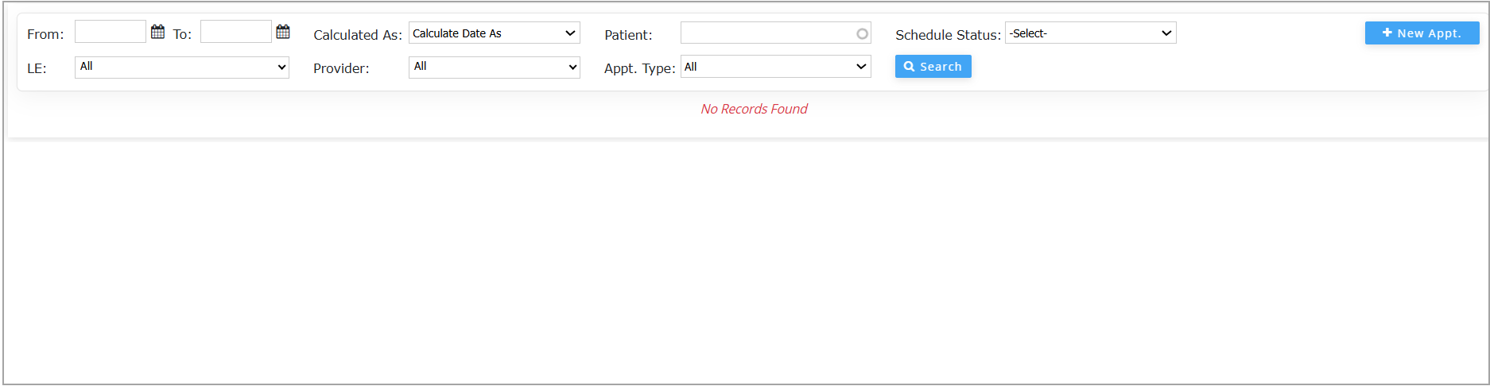Expand the Calculate Date As dropdown

coord(494,33)
